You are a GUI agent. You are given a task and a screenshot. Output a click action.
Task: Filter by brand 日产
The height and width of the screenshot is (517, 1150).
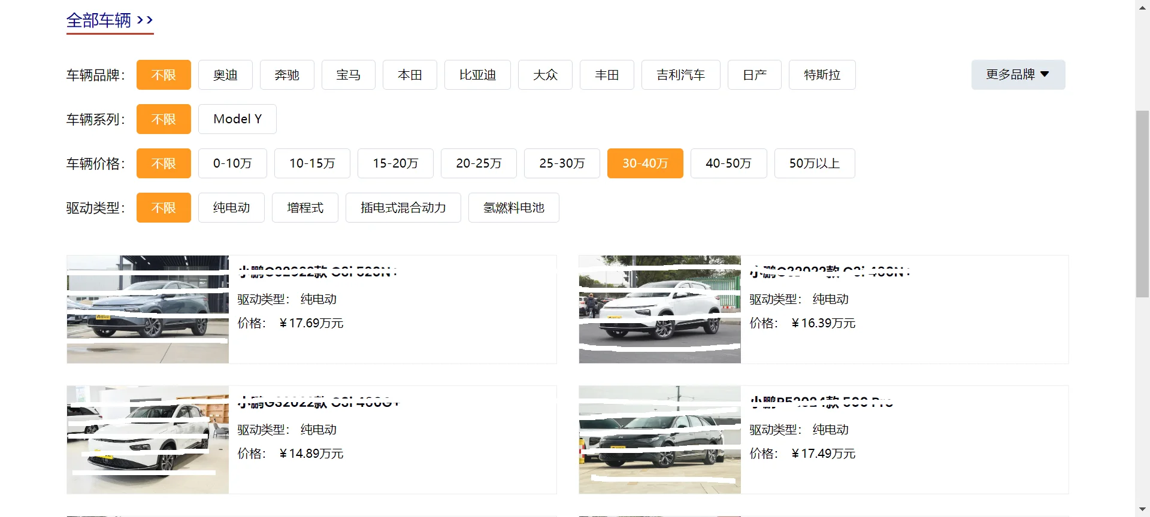pyautogui.click(x=755, y=75)
